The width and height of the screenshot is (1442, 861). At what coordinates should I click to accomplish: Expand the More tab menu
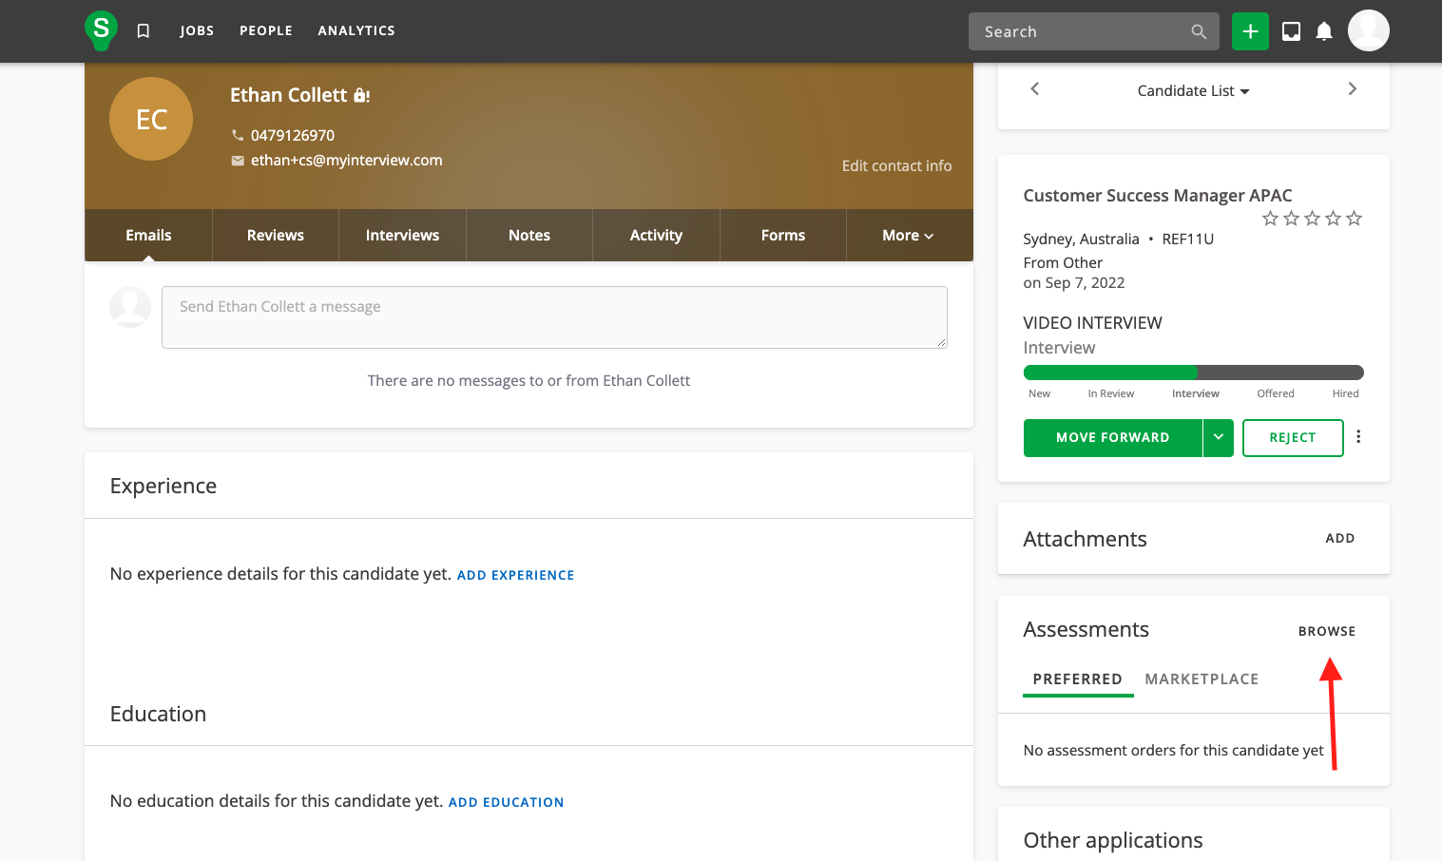click(908, 236)
